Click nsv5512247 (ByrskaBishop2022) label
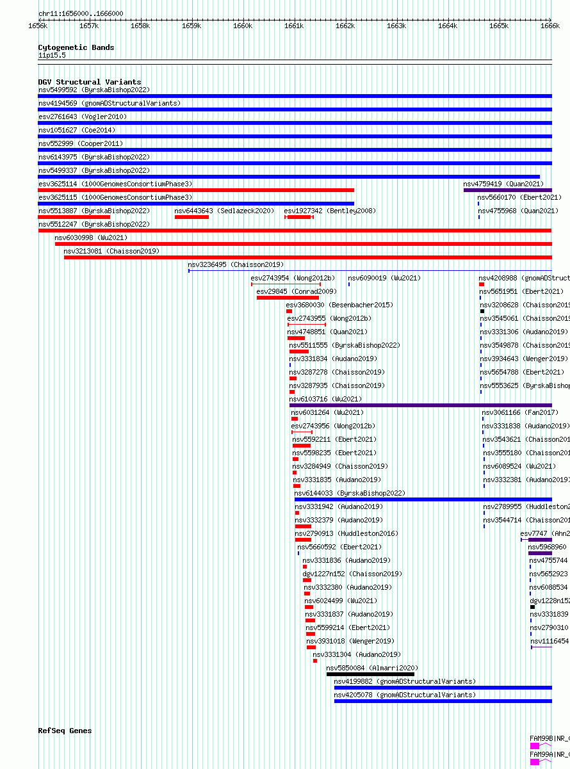This screenshot has height=769, width=570. (x=94, y=225)
